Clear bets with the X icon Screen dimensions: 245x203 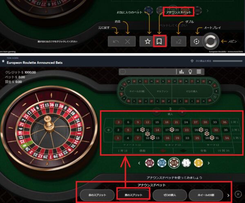coord(128,42)
